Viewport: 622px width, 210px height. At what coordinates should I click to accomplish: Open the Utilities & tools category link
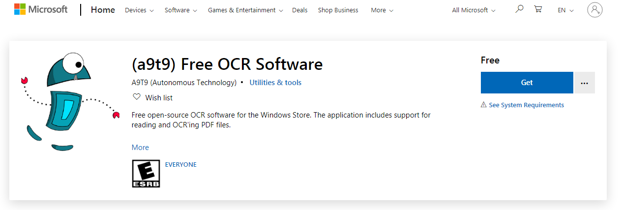click(275, 83)
